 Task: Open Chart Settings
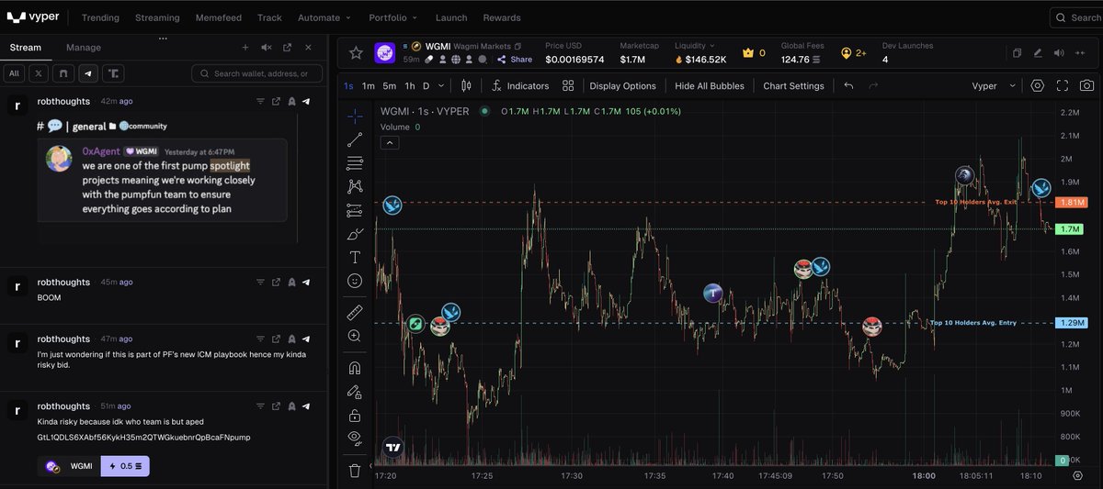[793, 85]
